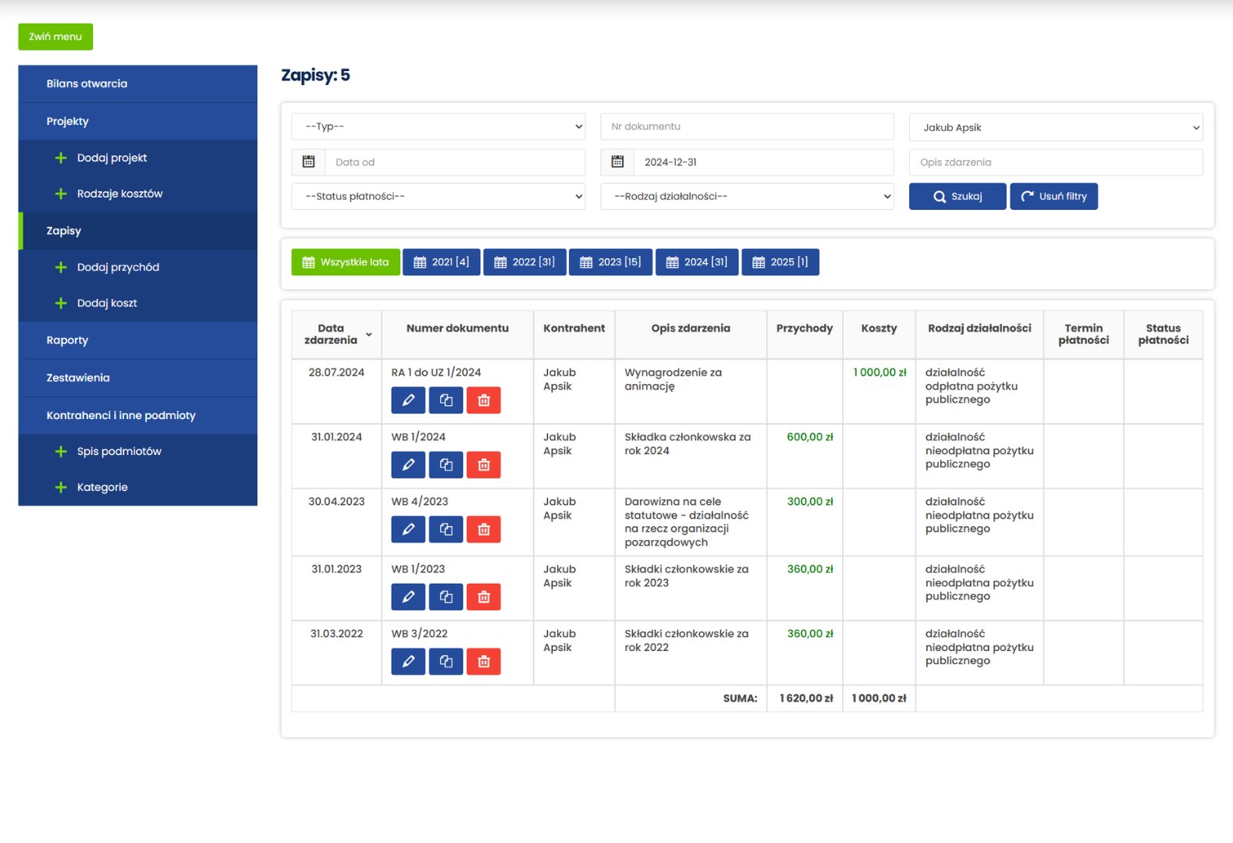Sort by Data zdarzenia column arrow
The width and height of the screenshot is (1233, 843).
[369, 335]
